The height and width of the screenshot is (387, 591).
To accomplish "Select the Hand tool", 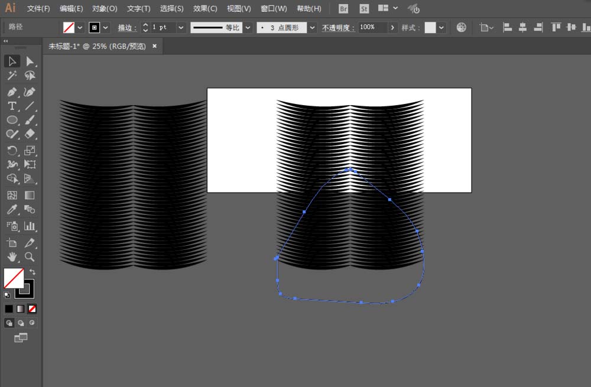I will click(x=12, y=257).
